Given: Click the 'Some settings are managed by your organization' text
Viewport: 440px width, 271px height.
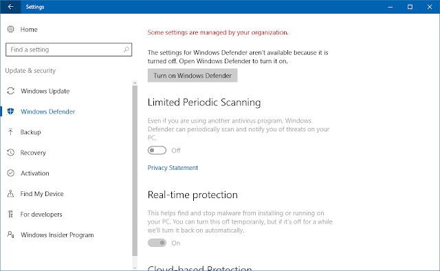Looking at the screenshot, I should (x=218, y=32).
